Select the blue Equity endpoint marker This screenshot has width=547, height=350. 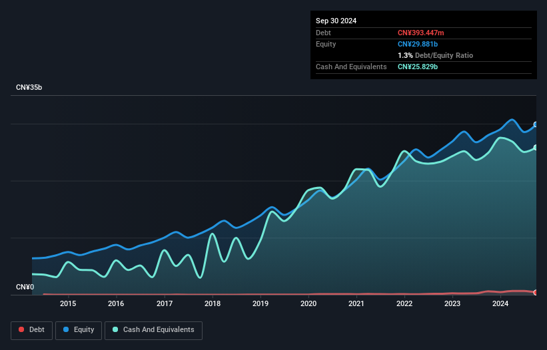coord(536,124)
